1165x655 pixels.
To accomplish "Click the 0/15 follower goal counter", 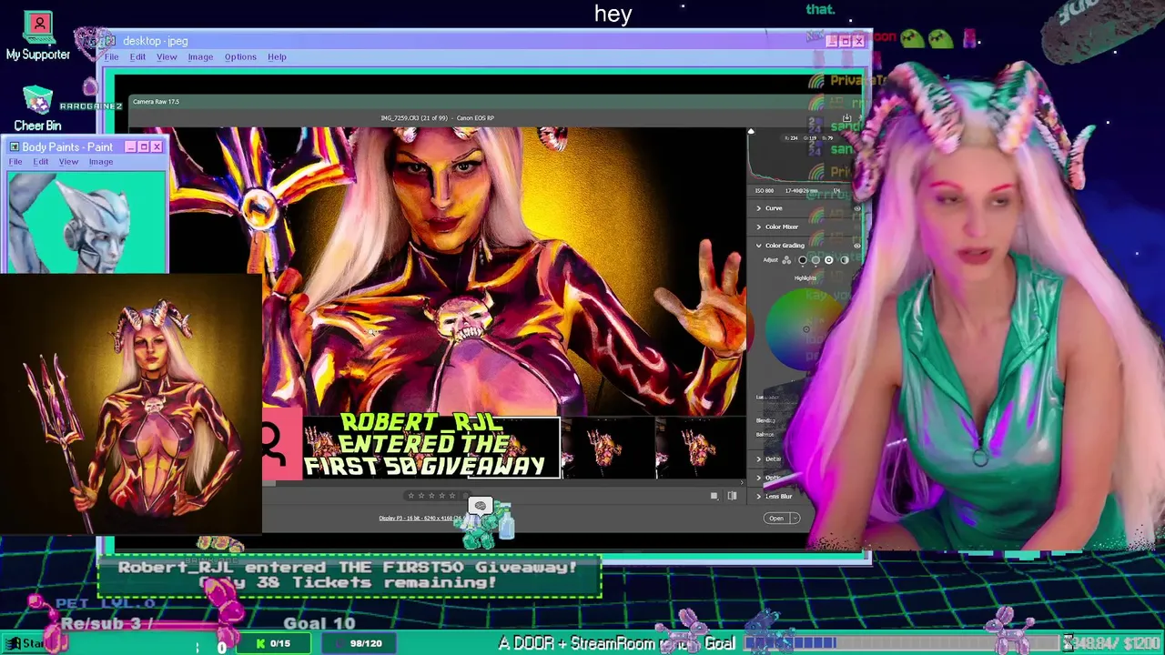I will coord(273,643).
